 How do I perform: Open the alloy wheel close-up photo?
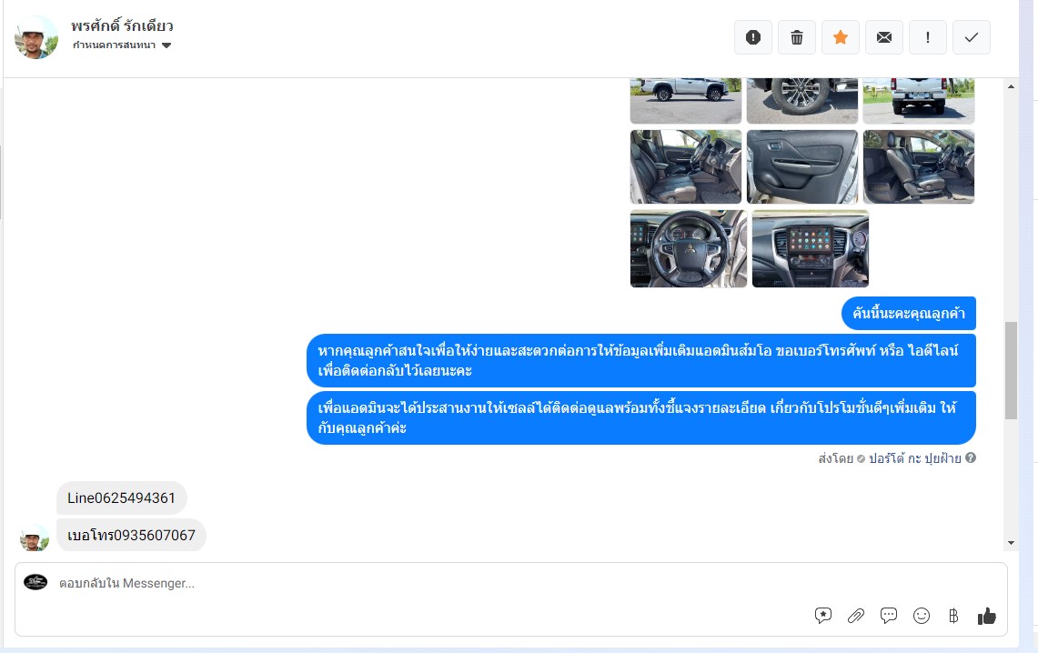pos(802,101)
